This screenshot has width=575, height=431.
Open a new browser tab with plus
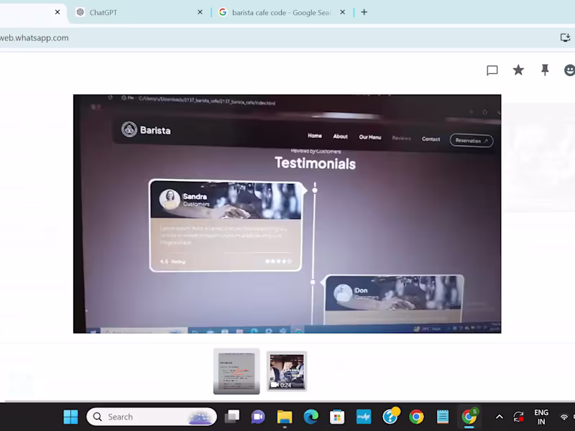coord(364,12)
